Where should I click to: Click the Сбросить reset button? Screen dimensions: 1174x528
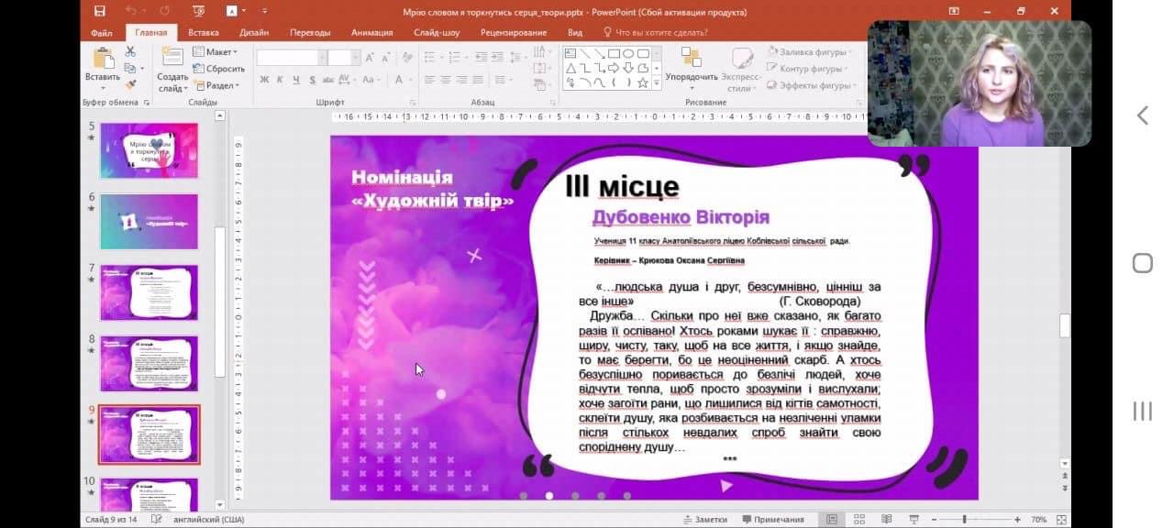coord(218,69)
